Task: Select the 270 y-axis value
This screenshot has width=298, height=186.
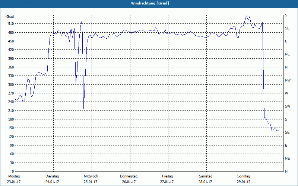Action: (x=11, y=93)
